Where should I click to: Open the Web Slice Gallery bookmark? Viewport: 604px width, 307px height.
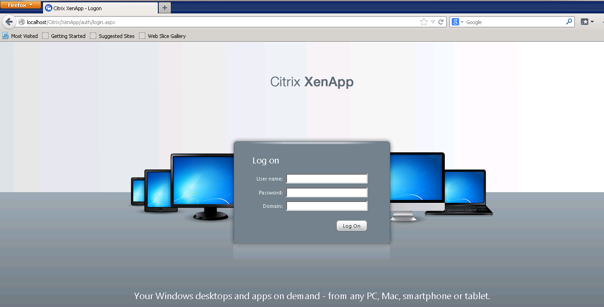click(162, 36)
